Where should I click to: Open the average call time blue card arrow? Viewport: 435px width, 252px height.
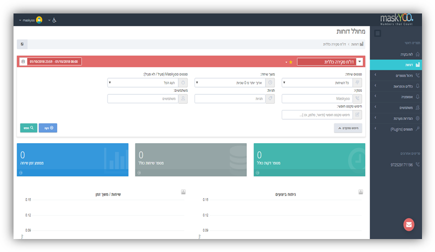(x=21, y=173)
